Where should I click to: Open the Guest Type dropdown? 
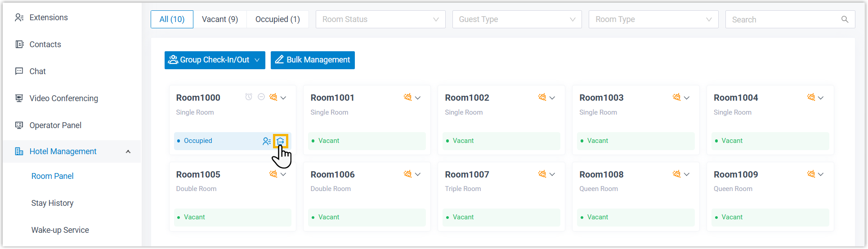[x=517, y=19]
